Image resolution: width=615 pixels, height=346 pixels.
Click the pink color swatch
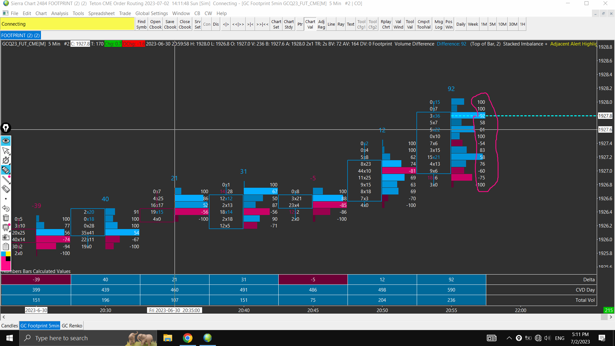tap(6, 266)
